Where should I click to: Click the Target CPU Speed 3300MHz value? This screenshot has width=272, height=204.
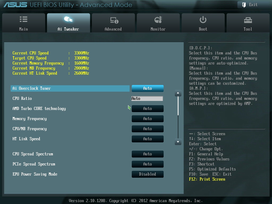(82, 58)
